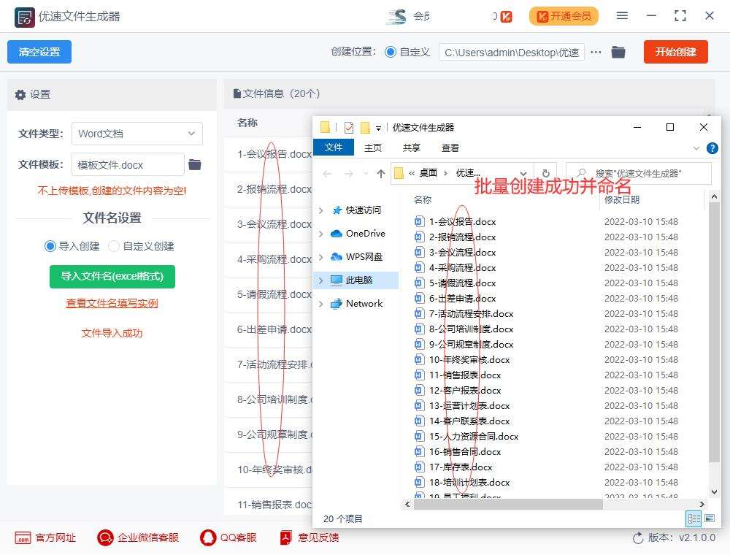Click the 开始创建 button
Screen dimensions: 730x555
pyautogui.click(x=675, y=52)
